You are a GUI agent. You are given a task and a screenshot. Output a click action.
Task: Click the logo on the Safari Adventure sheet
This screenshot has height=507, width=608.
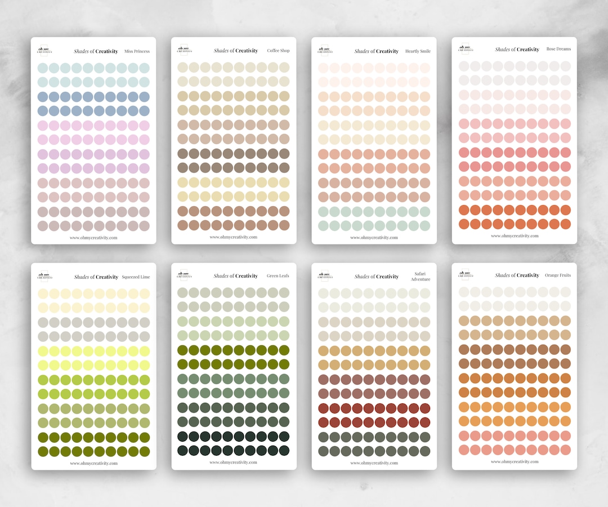pos(325,276)
